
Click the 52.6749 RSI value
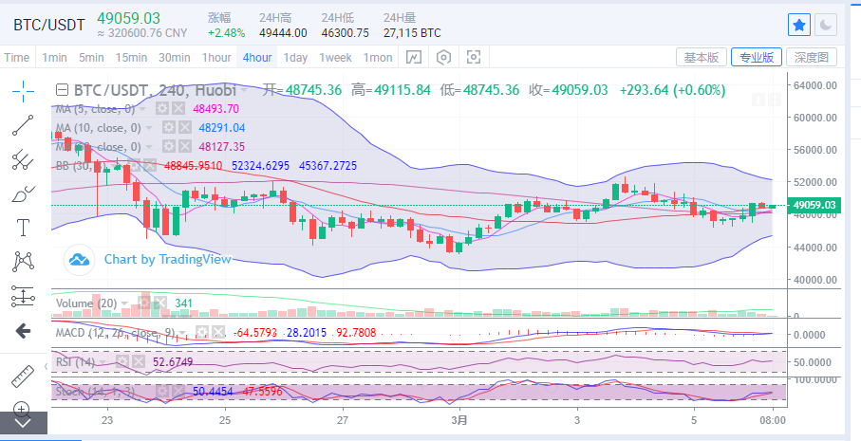pos(173,362)
